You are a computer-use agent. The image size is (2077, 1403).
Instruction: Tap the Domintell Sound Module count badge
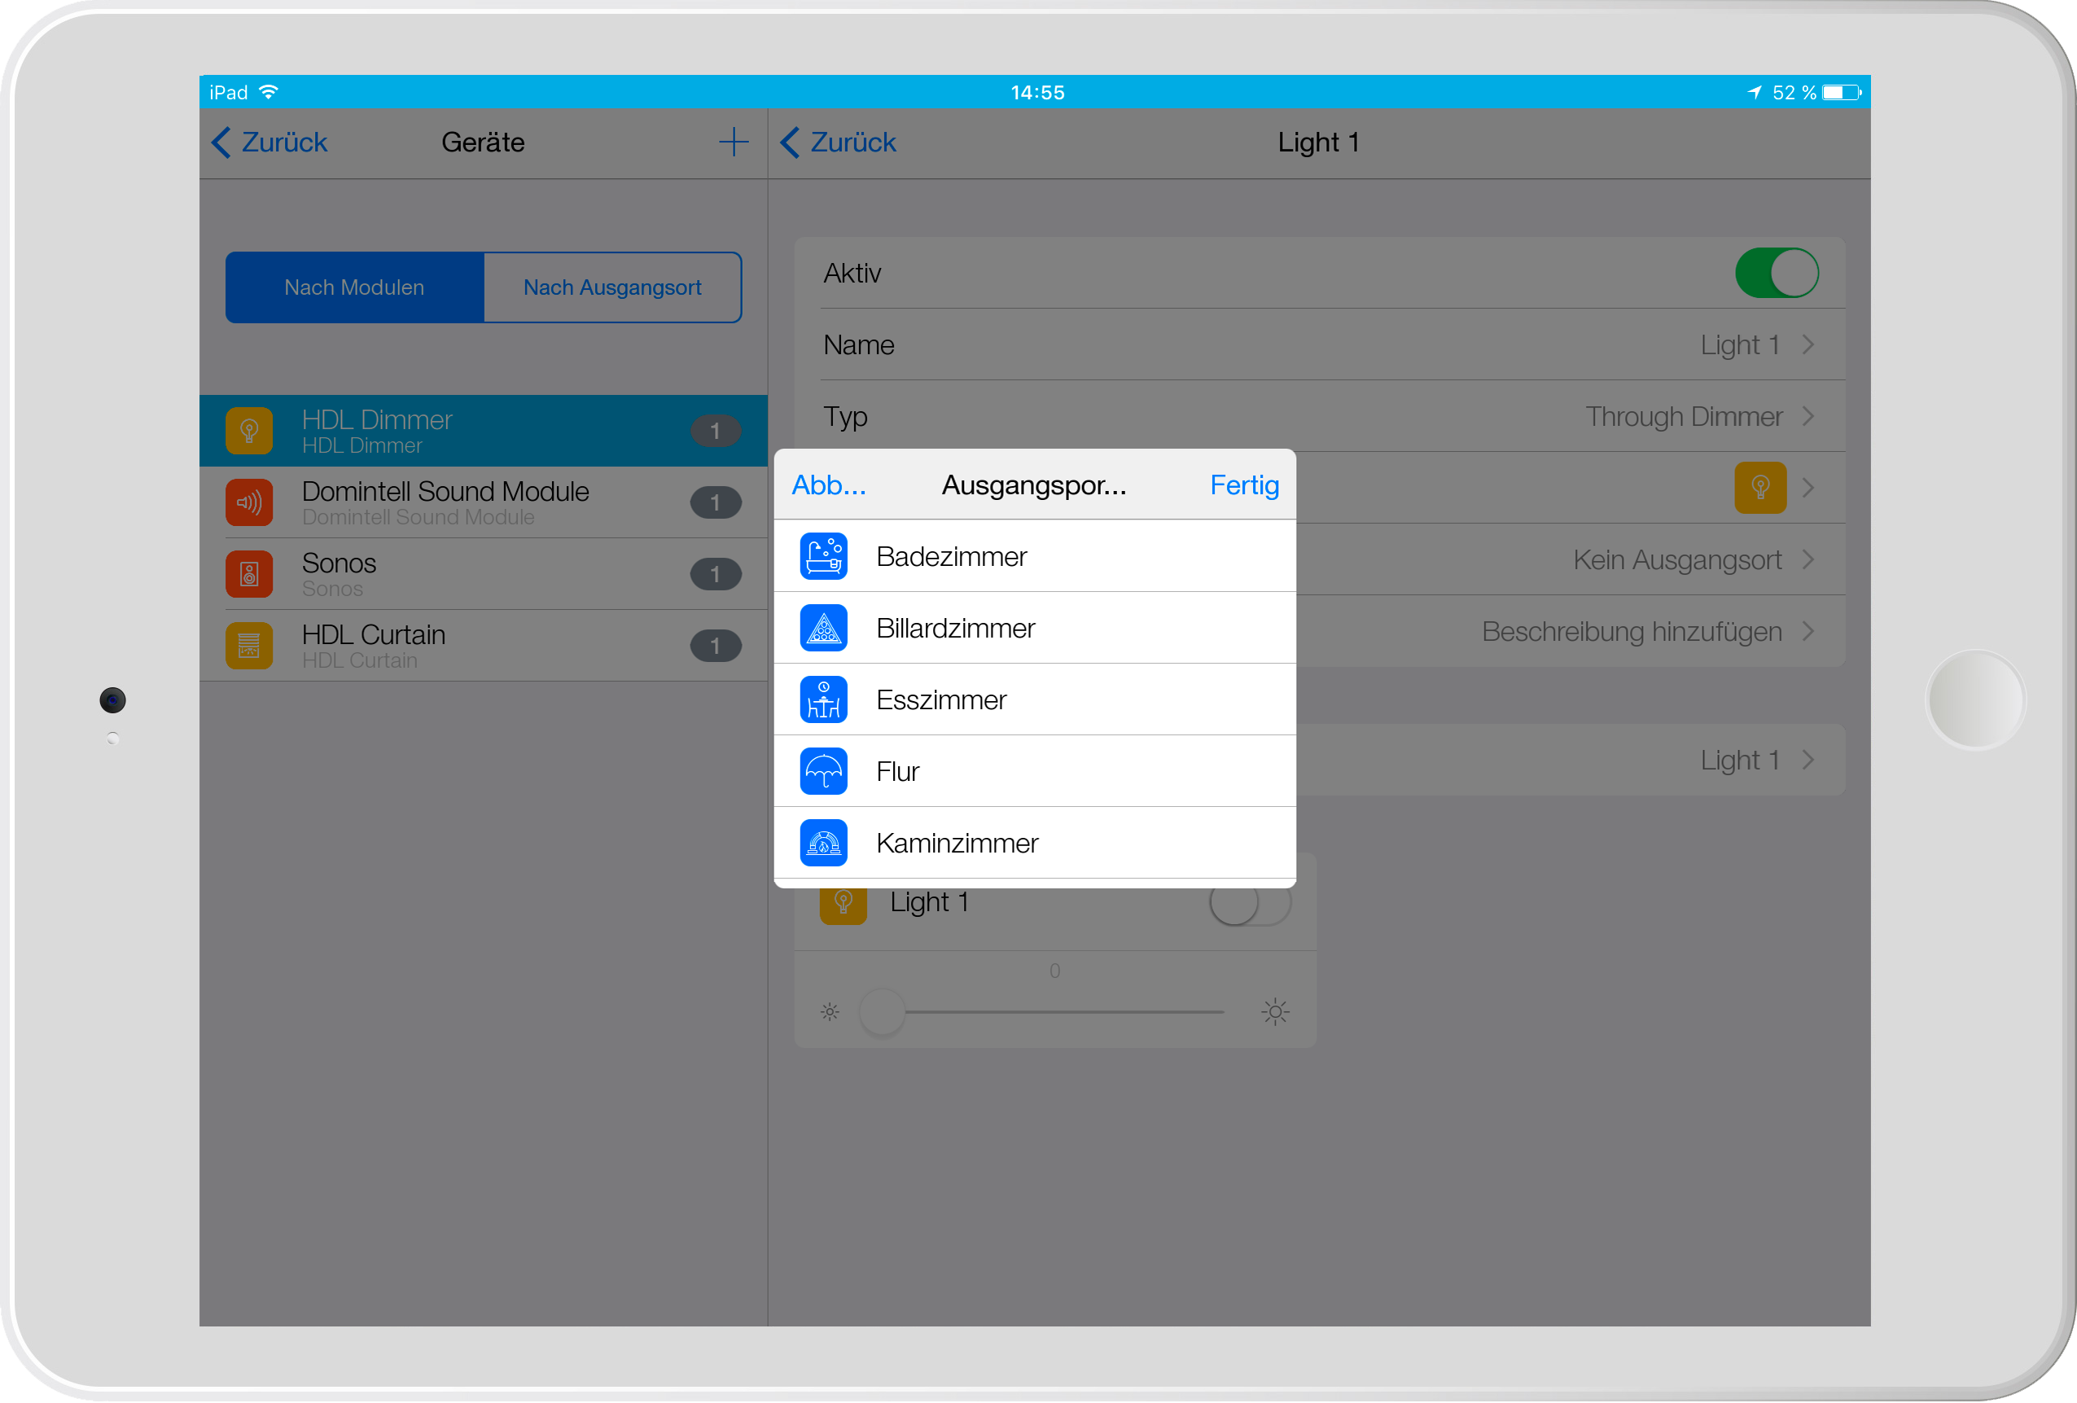715,502
